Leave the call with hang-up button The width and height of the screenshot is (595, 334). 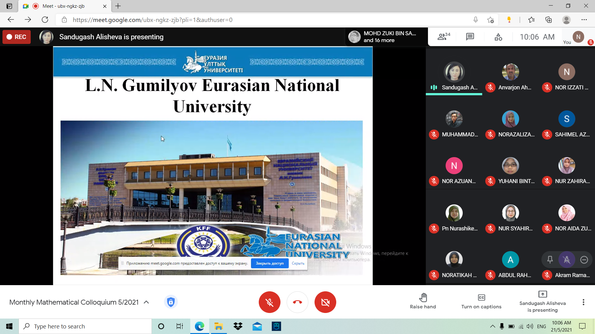tap(297, 302)
